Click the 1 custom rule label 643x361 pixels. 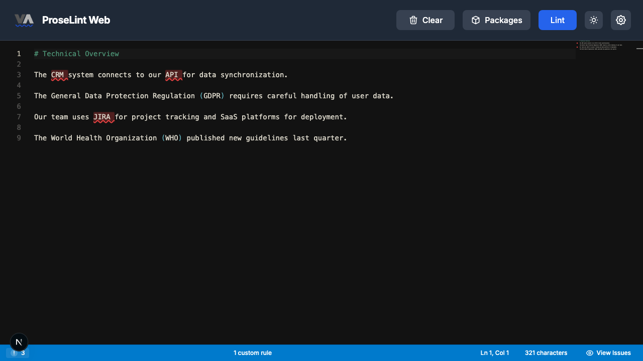(x=253, y=352)
